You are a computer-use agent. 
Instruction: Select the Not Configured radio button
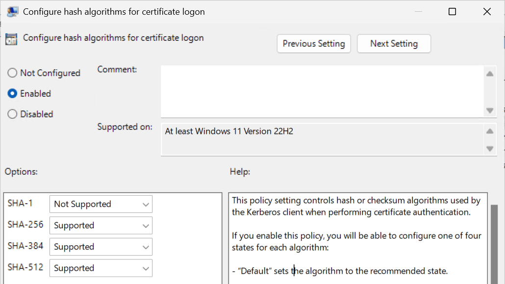click(12, 73)
